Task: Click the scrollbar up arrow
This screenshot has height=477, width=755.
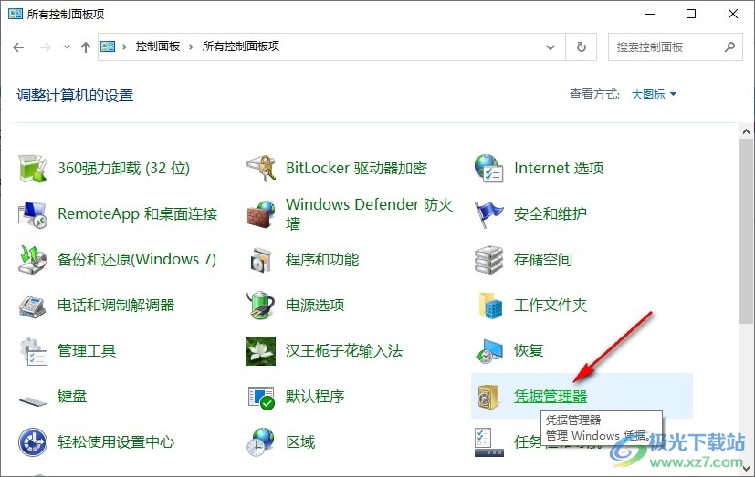Action: (x=747, y=131)
